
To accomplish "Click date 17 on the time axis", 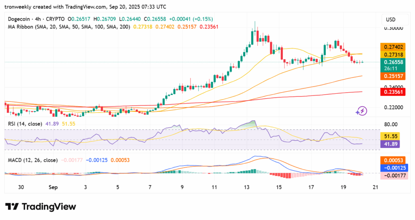I will pyautogui.click(x=311, y=187).
